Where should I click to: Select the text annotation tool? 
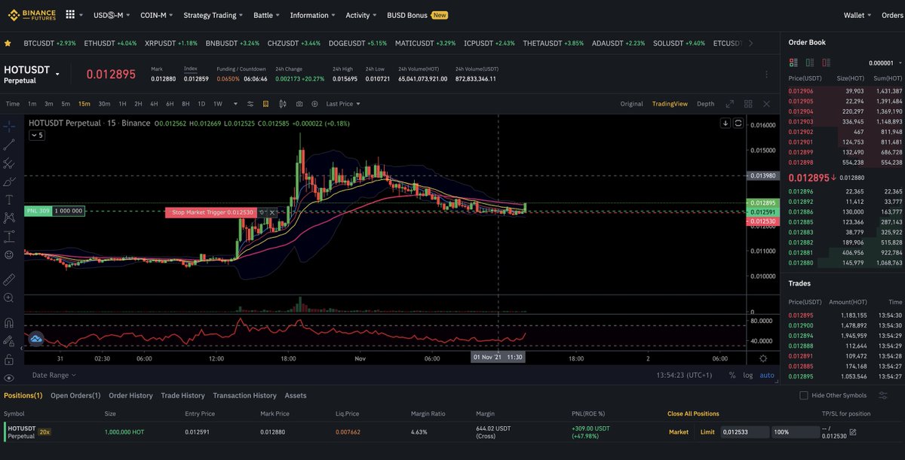pyautogui.click(x=9, y=200)
